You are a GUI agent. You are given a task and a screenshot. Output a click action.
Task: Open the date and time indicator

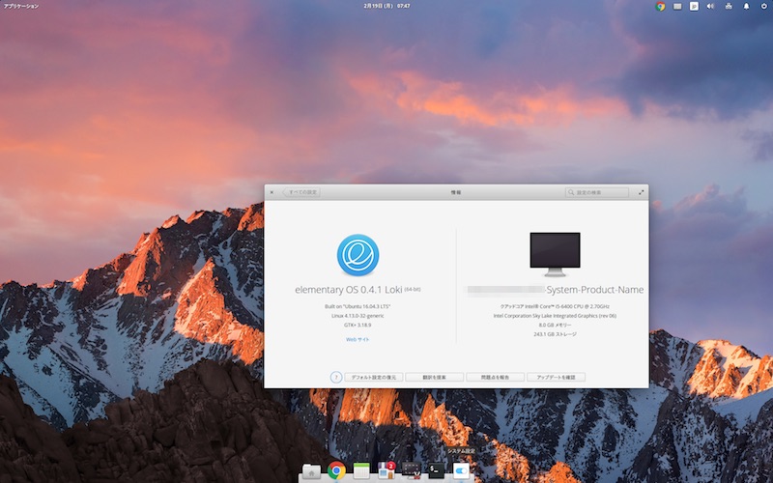(386, 6)
